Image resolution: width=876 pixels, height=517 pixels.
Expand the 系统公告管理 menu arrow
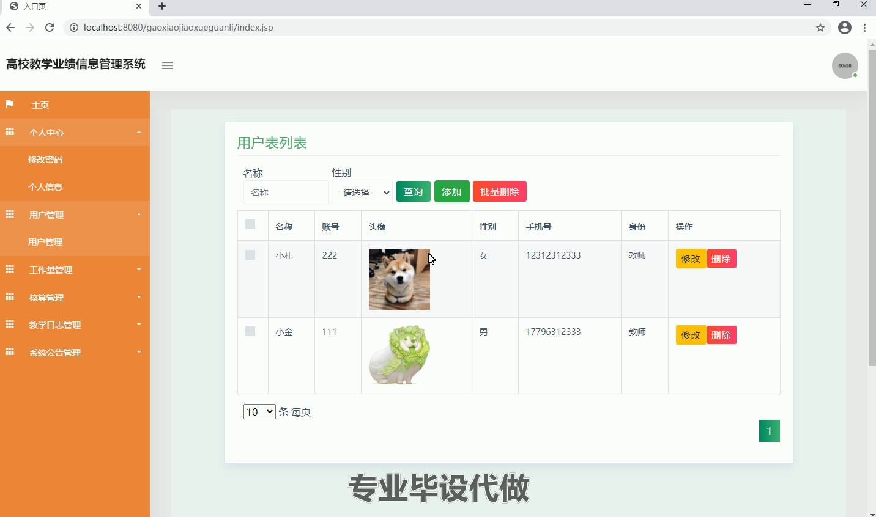pos(139,352)
